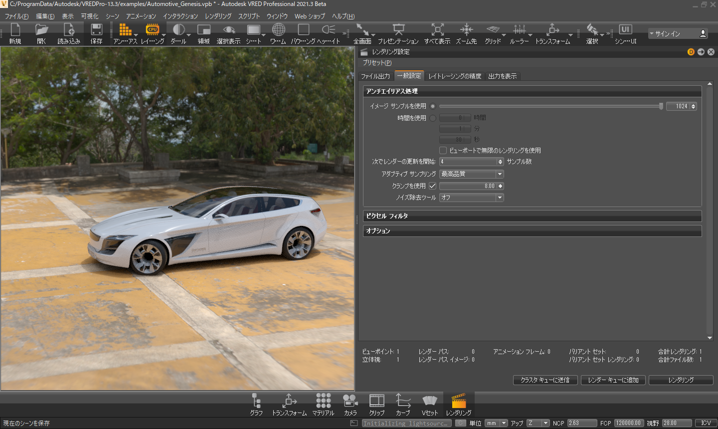Select the イメージ サンプルを使用 radio button
718x429 pixels.
(433, 106)
